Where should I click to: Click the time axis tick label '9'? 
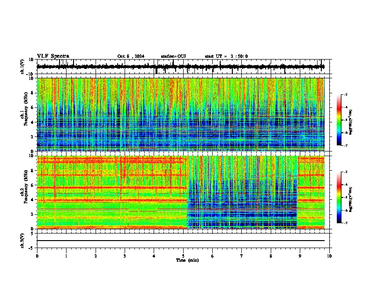(300, 256)
